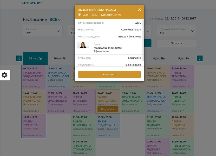
Task: Click the Подробнее button on the schedule card
Action: [108, 109]
